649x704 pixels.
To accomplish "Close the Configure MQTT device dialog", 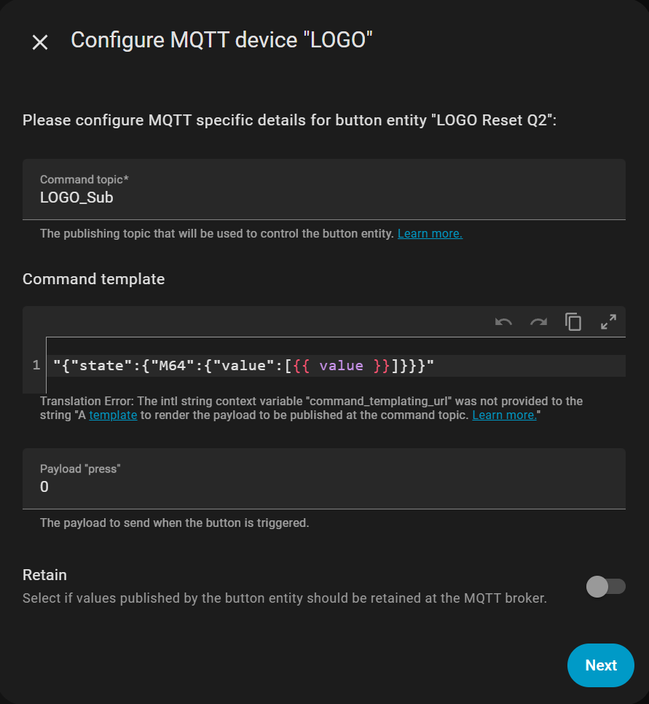I will (40, 42).
